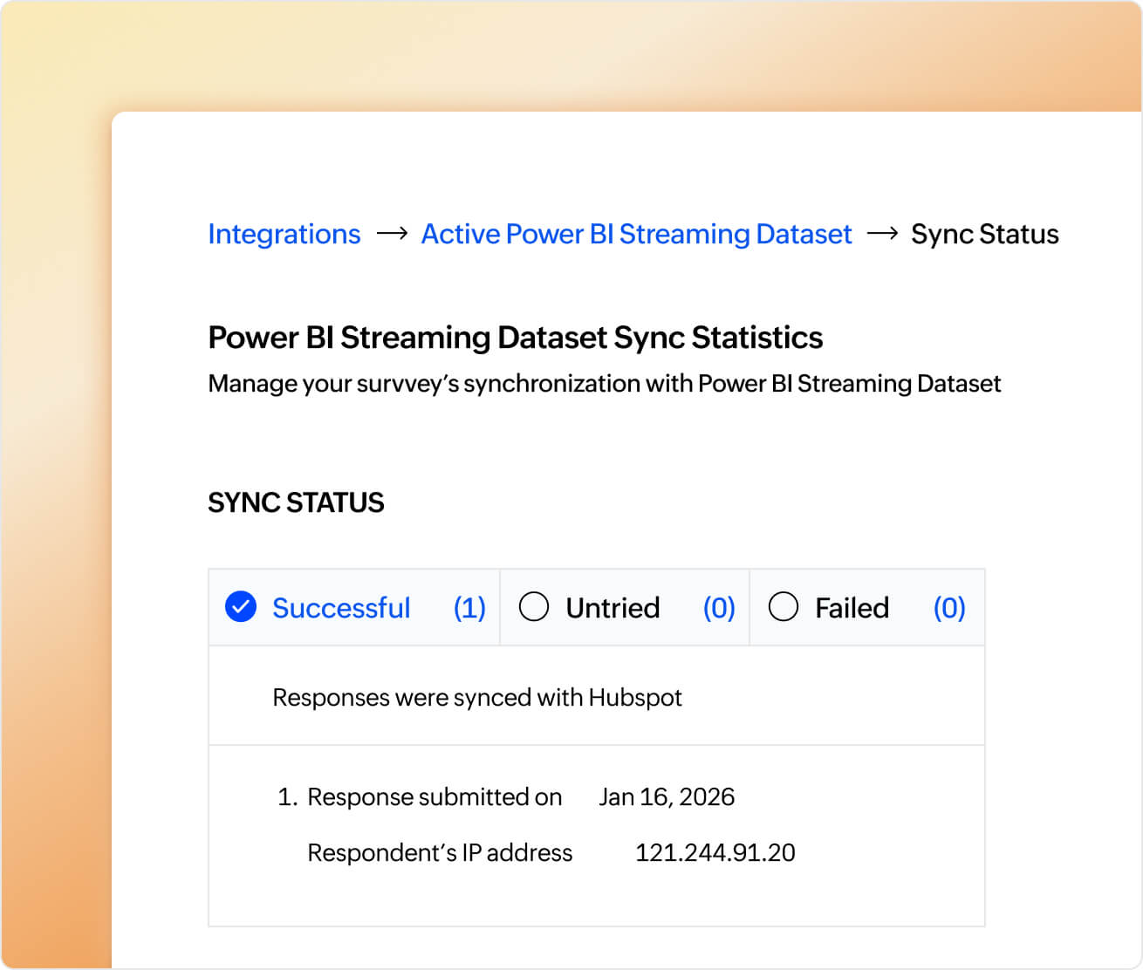Click the arrow icon after Integrations
This screenshot has width=1143, height=970.
pos(392,233)
